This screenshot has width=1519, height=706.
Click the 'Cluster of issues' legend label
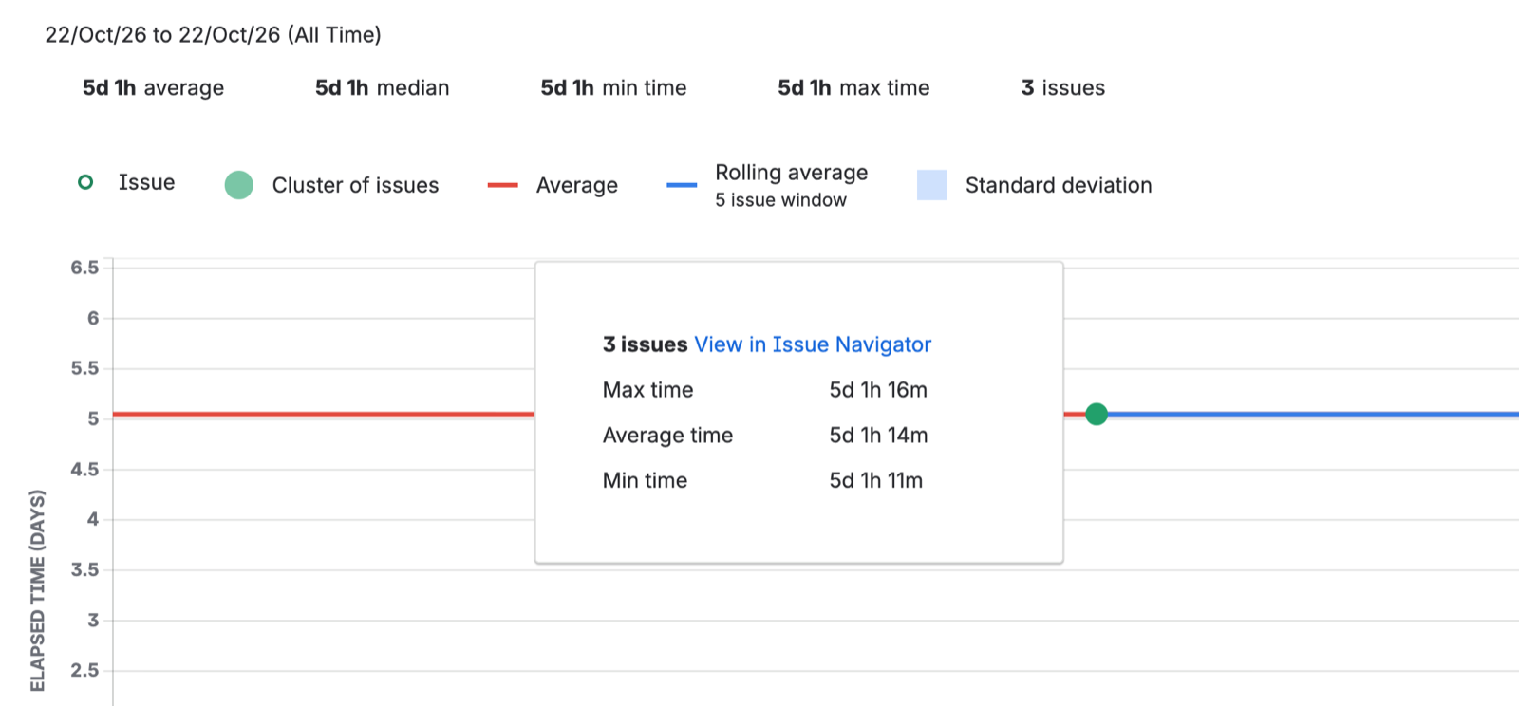coord(355,185)
